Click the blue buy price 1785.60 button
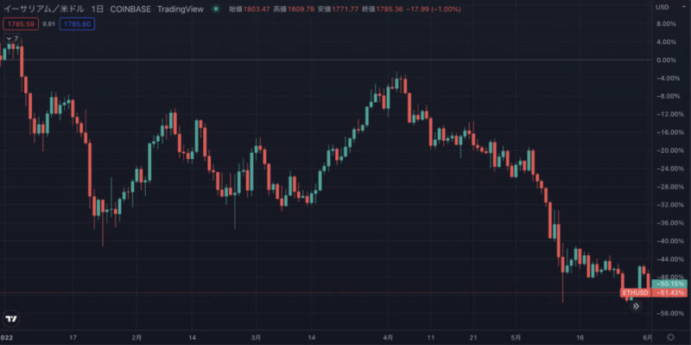This screenshot has width=691, height=345. pyautogui.click(x=77, y=24)
